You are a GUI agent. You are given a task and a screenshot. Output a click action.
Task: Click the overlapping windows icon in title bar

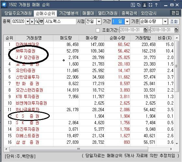[x=139, y=5]
